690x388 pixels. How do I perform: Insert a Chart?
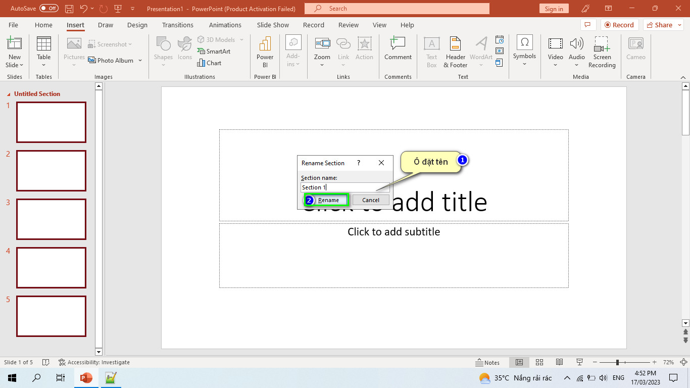pos(209,63)
